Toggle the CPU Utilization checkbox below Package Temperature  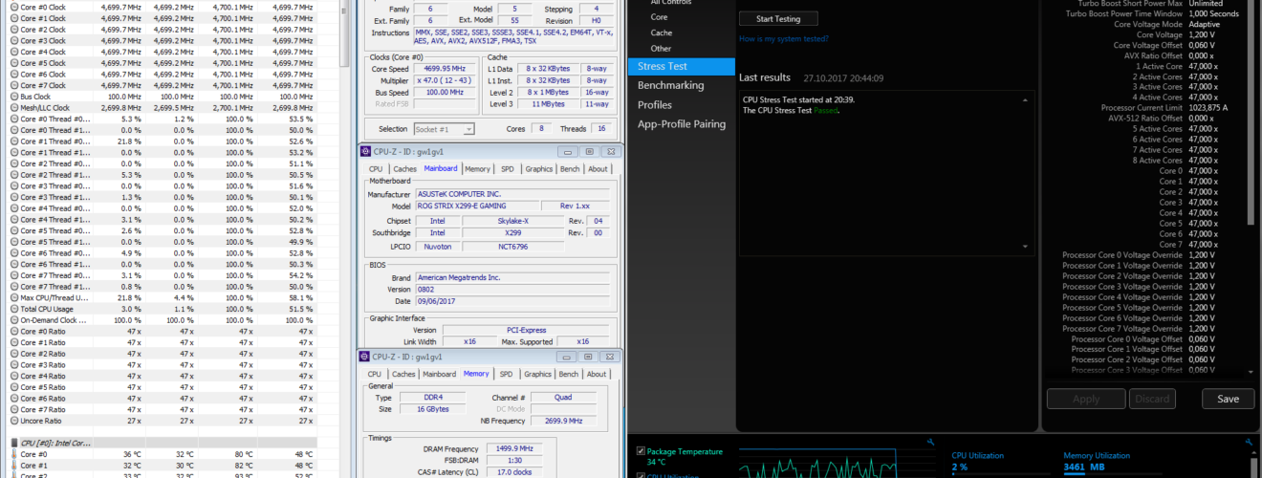coord(641,475)
